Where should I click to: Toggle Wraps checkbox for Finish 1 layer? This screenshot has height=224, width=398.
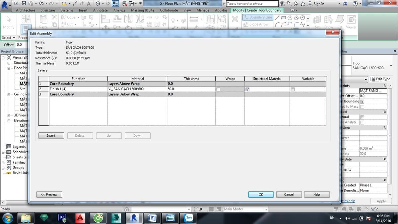tap(218, 89)
